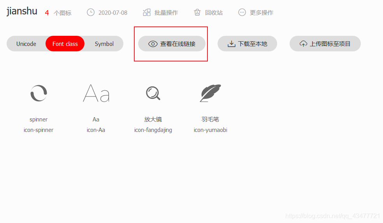Click the icon-Aa class name

[96, 130]
